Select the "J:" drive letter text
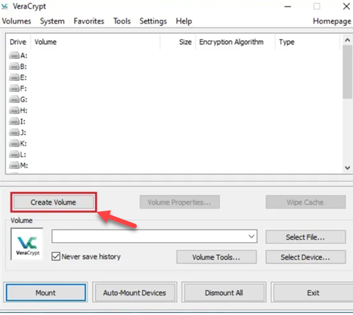Image resolution: width=353 pixels, height=315 pixels. [x=24, y=132]
